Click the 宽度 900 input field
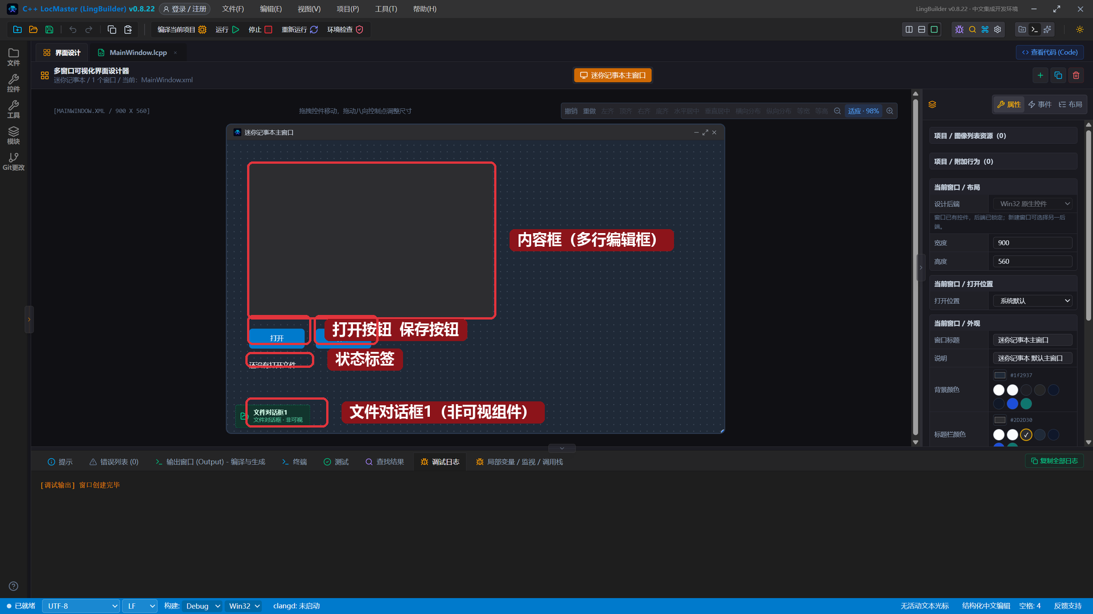This screenshot has height=614, width=1093. click(x=1033, y=243)
